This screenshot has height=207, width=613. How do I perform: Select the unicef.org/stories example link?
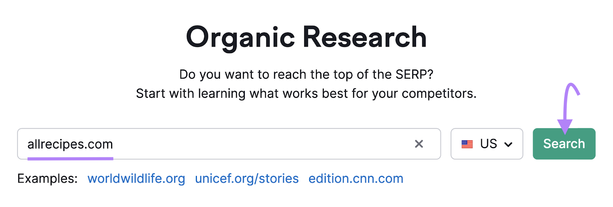[247, 179]
